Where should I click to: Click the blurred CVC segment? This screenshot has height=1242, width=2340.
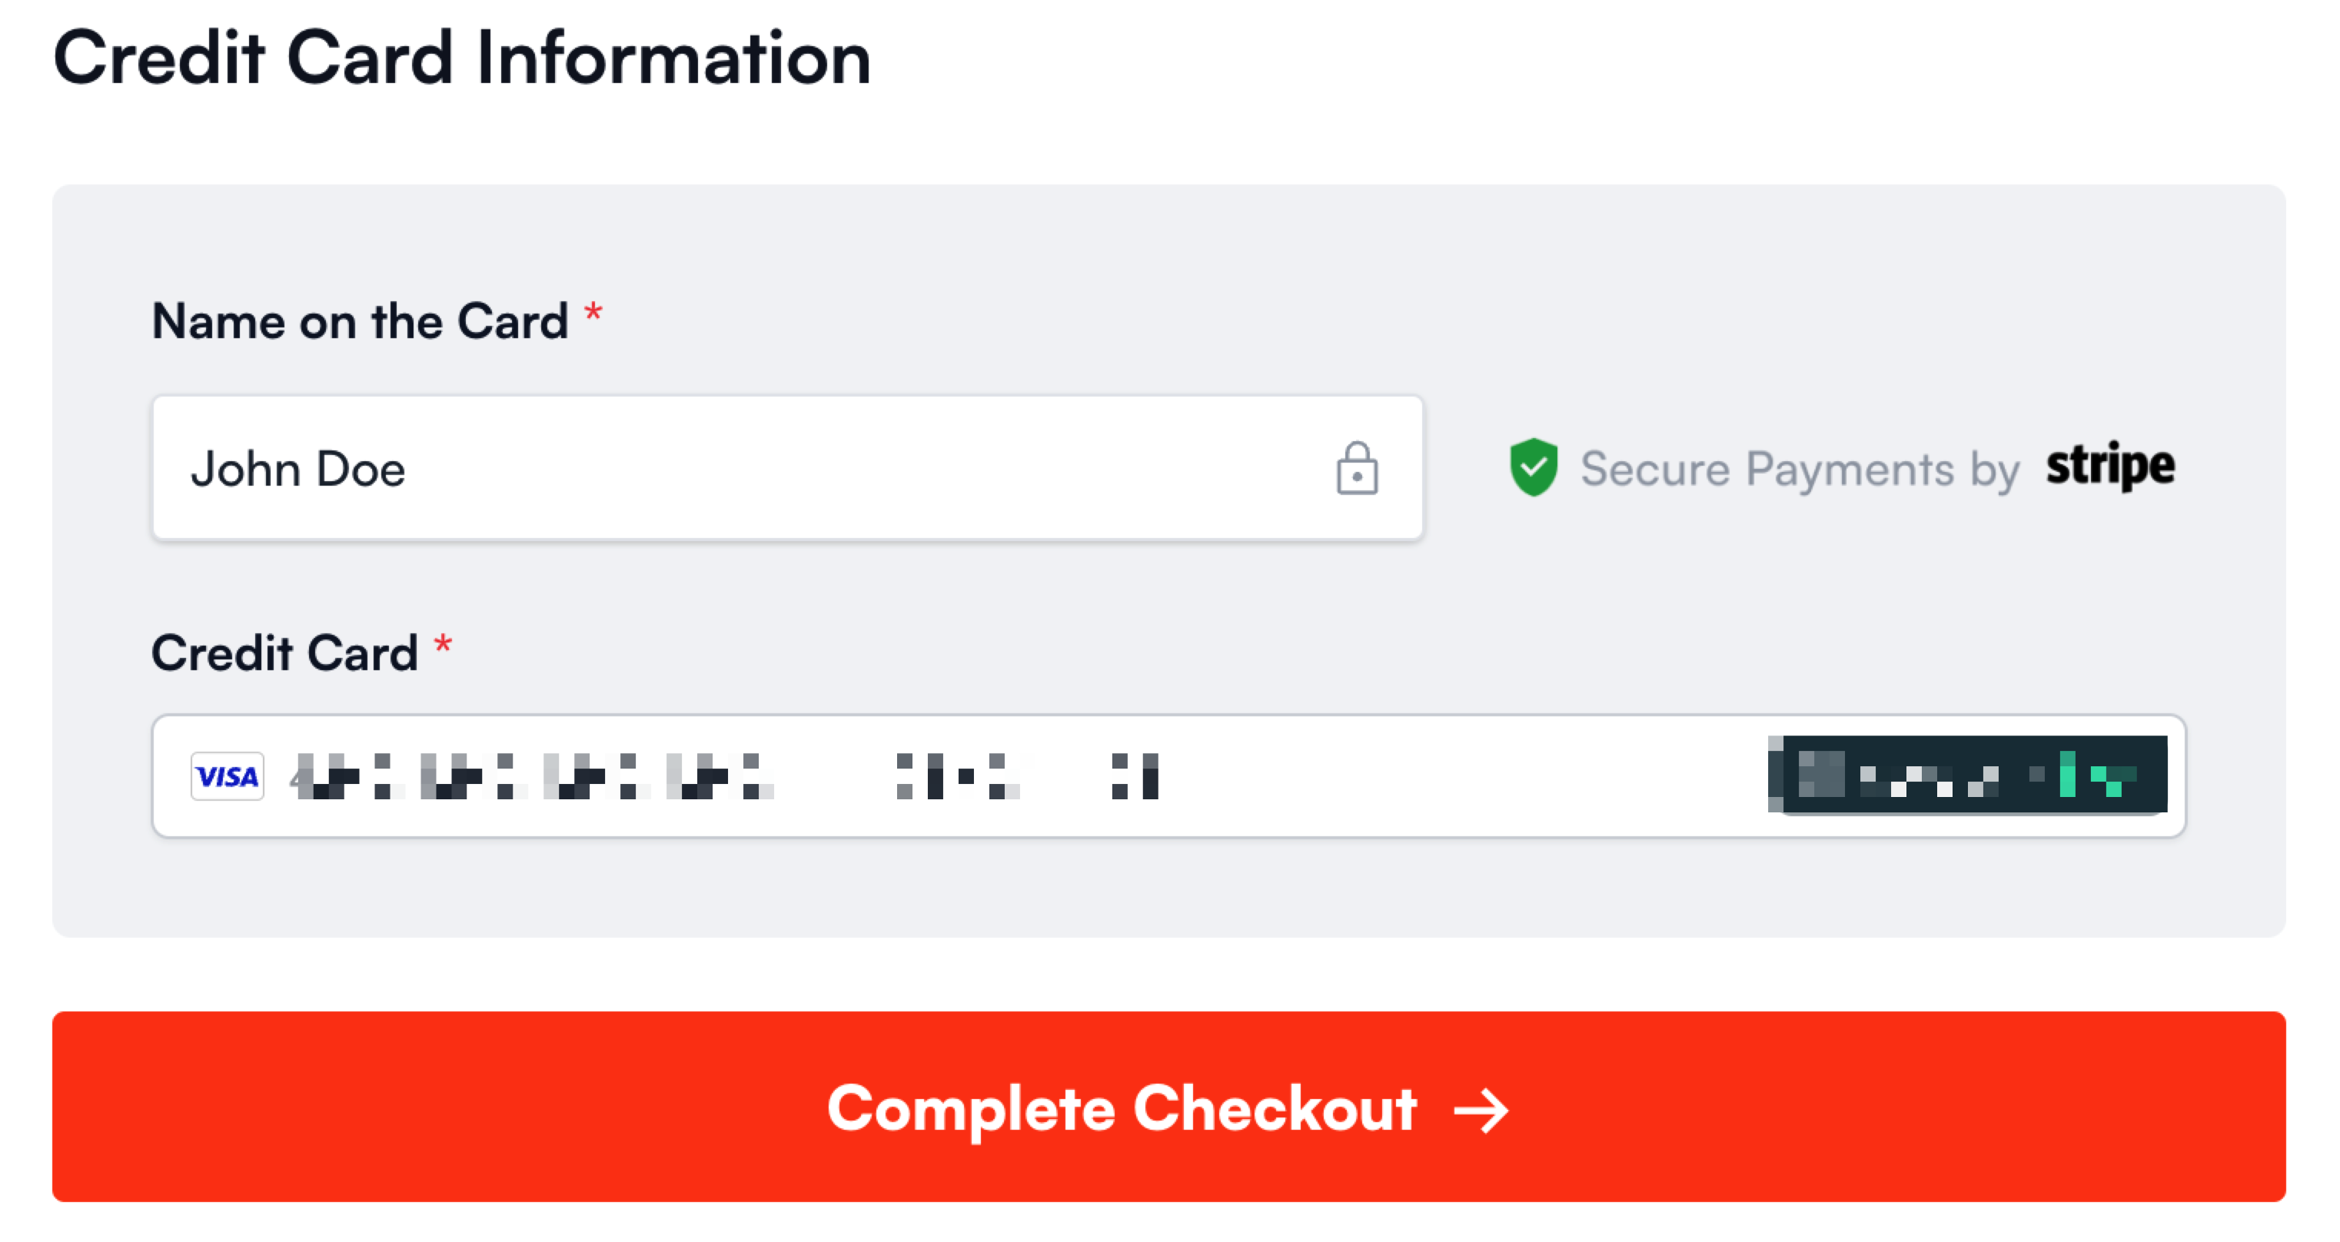[x=1135, y=776]
